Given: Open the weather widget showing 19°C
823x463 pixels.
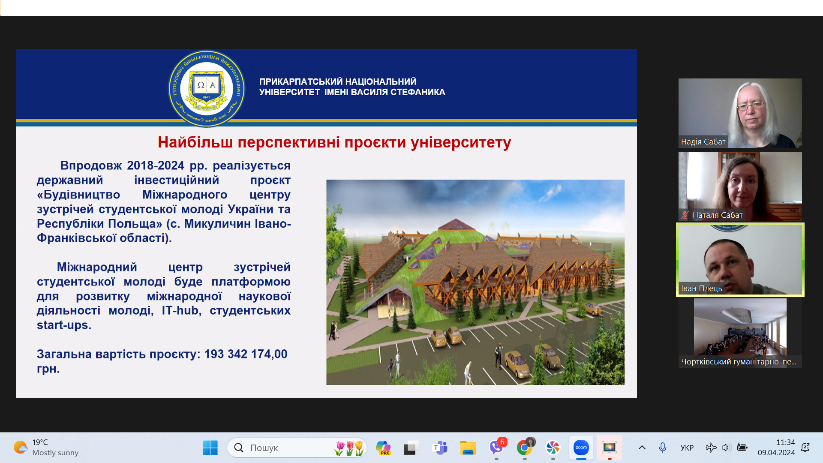Looking at the screenshot, I should click(46, 448).
